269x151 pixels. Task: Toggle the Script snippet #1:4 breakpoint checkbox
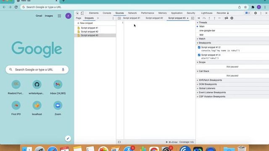click(199, 55)
